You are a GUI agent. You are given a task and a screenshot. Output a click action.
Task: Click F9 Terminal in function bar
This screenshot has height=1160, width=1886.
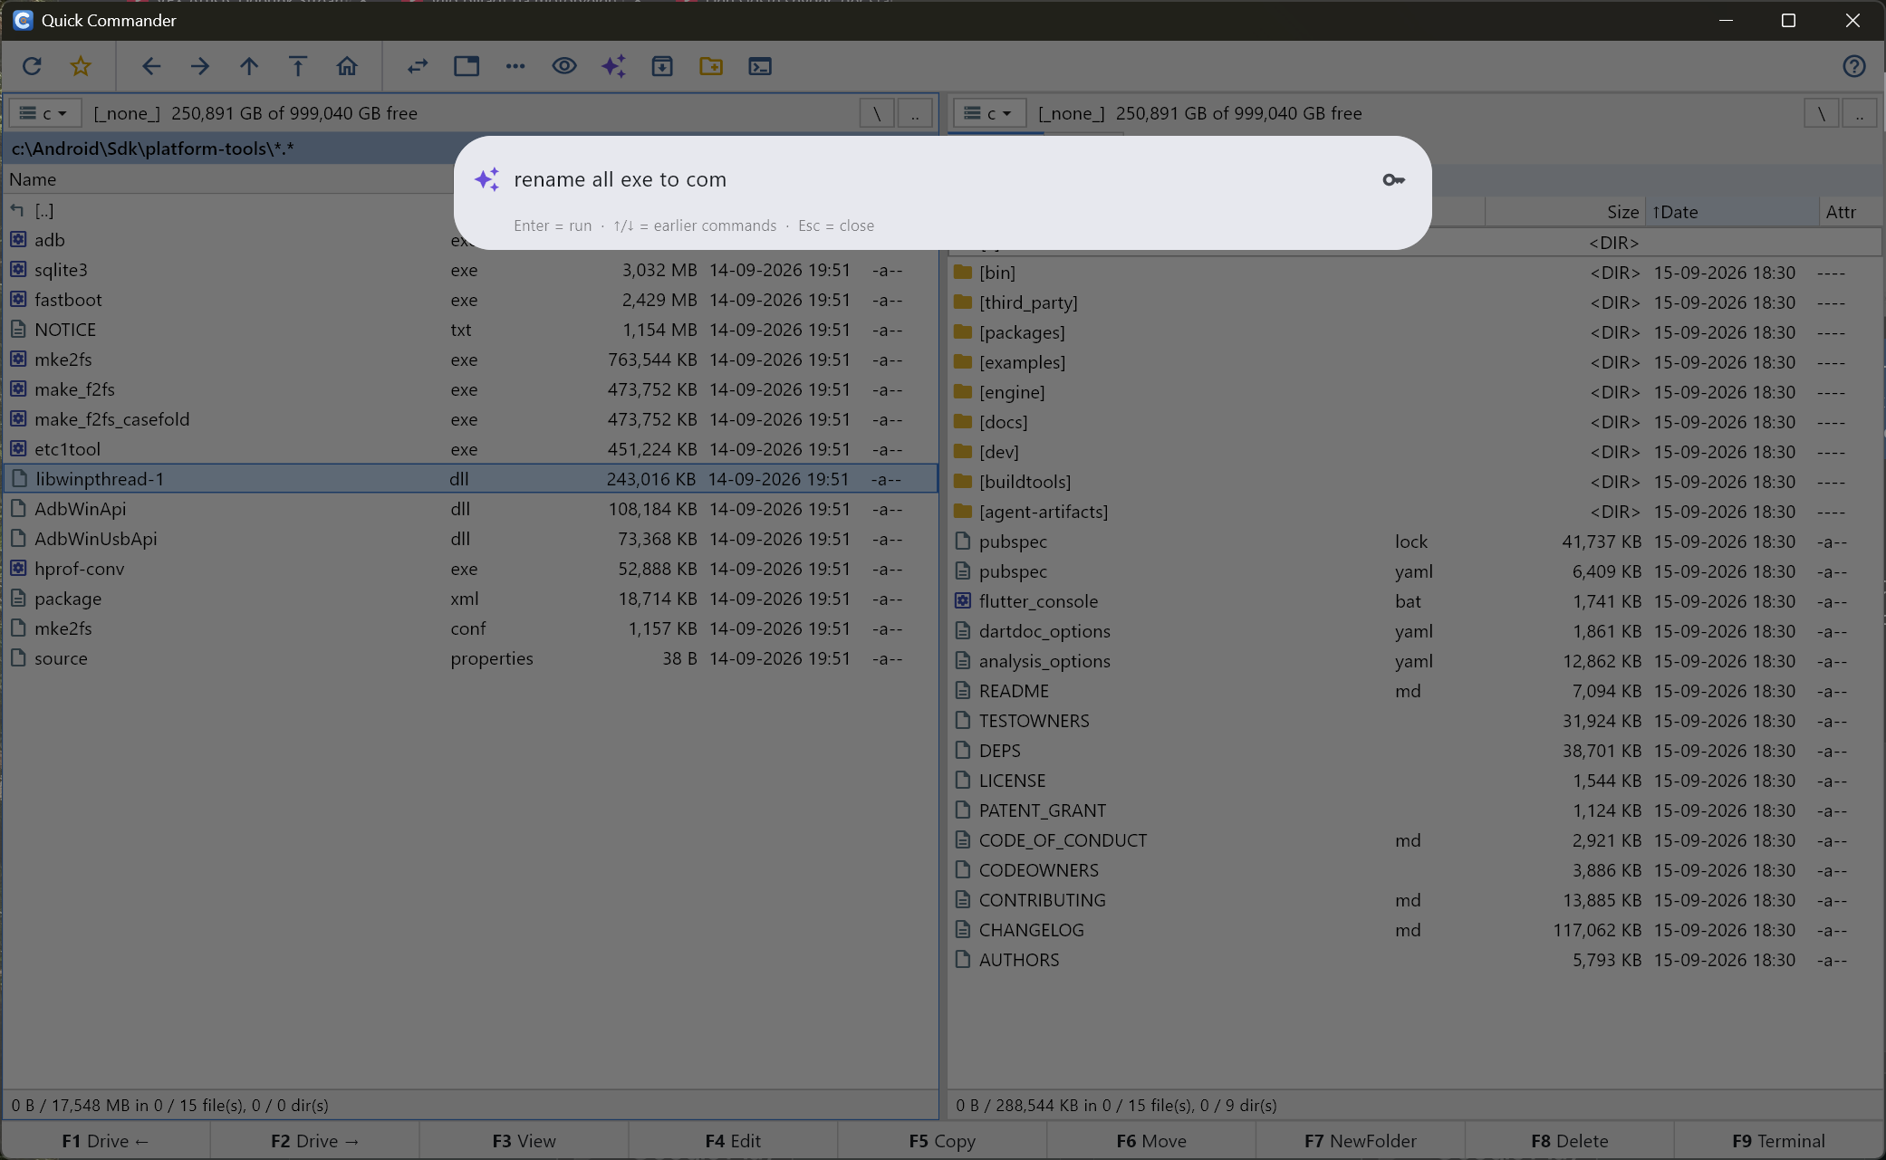1779,1141
